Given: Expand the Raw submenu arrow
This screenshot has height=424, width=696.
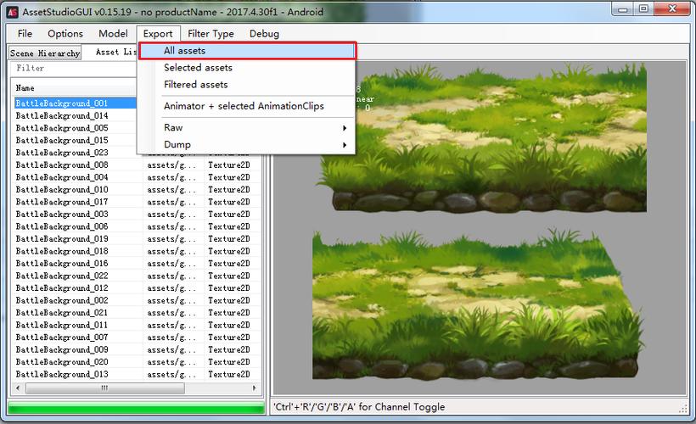Looking at the screenshot, I should (x=345, y=128).
